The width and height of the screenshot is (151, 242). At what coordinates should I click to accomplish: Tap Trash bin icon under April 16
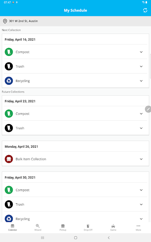(9, 66)
